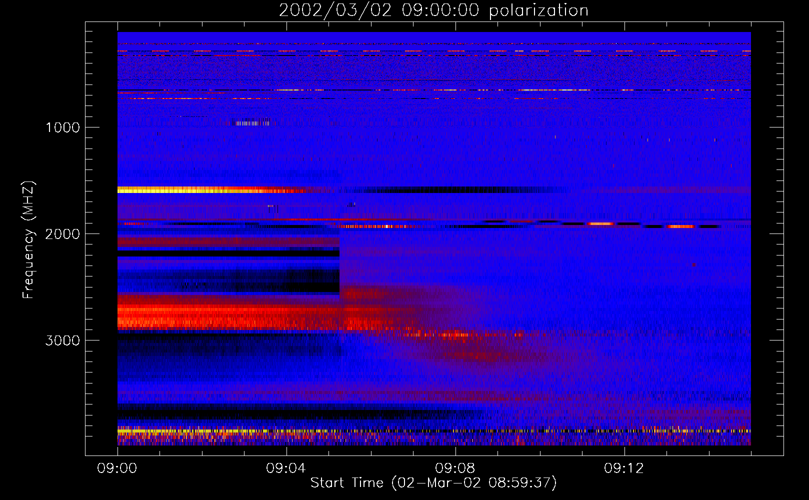Click the 09:00 time tick label
The image size is (809, 500).
tap(117, 468)
